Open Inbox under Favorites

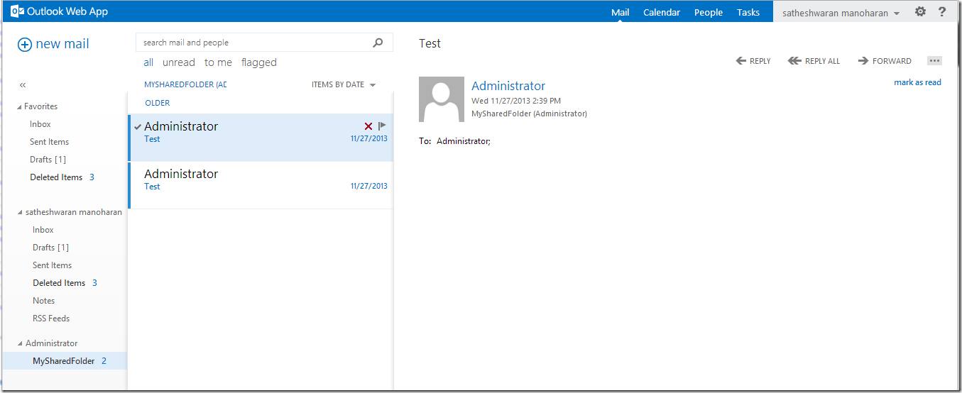[x=40, y=124]
